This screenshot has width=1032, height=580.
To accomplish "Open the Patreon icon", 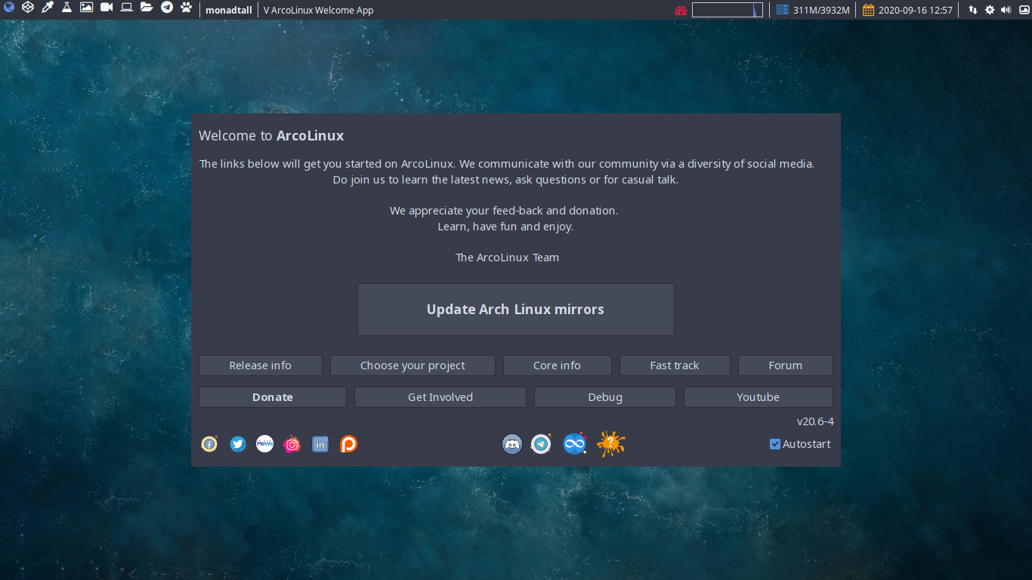I will click(x=348, y=444).
